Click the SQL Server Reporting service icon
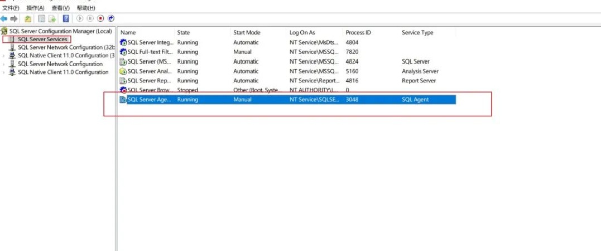Viewport: 601px width, 251px height. pyautogui.click(x=123, y=81)
